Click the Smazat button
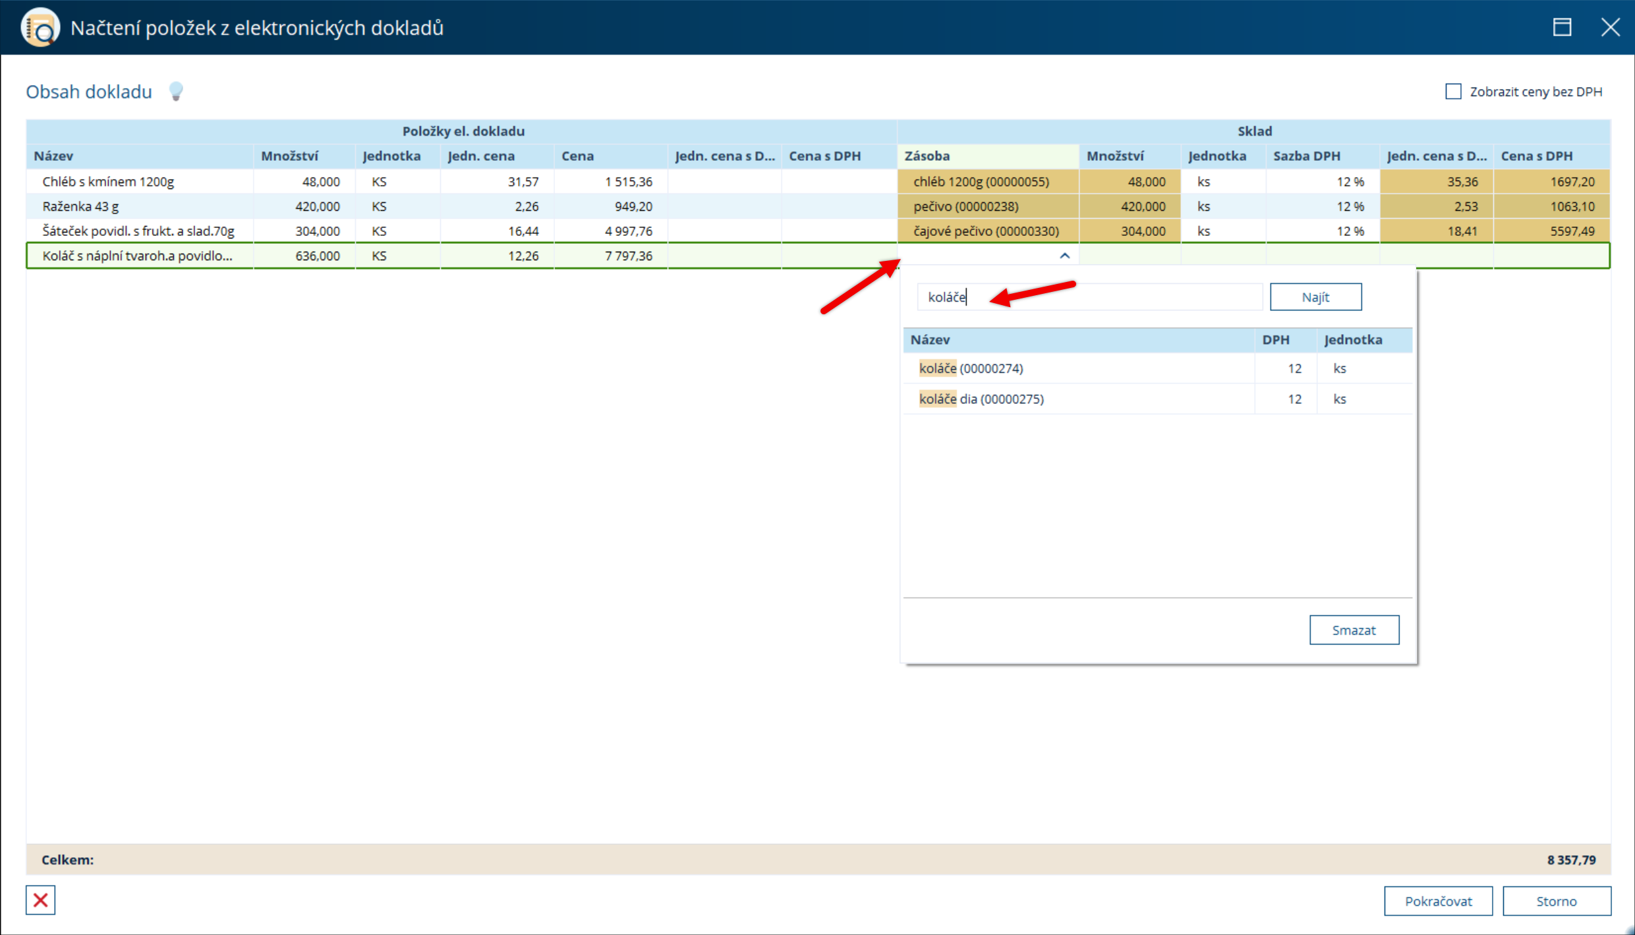This screenshot has height=935, width=1635. point(1354,630)
